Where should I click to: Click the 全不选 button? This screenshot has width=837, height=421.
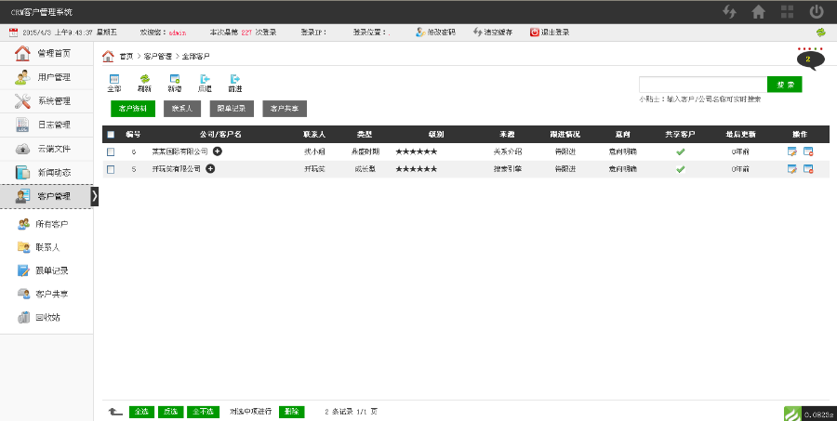tap(204, 412)
